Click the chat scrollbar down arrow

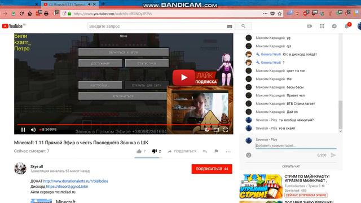pyautogui.click(x=340, y=131)
